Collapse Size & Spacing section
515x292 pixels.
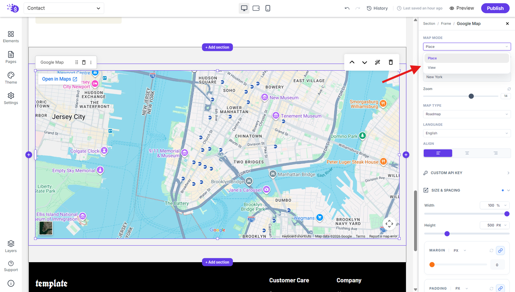467,190
